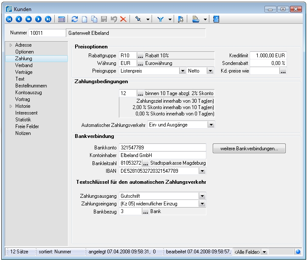
Task: Open the Preisgruppe Listenpreis dropdown
Action: [182, 71]
